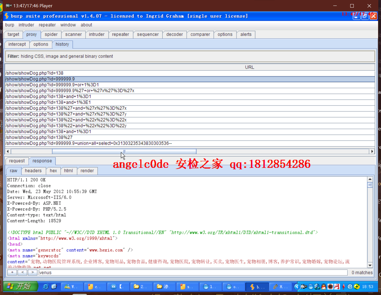Open the window menu

pyautogui.click(x=68, y=25)
